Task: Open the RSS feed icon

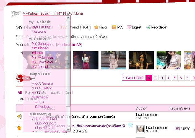Action: point(114,27)
